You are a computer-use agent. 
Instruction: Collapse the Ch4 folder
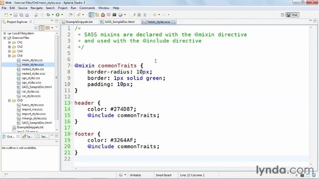pyautogui.click(x=9, y=56)
